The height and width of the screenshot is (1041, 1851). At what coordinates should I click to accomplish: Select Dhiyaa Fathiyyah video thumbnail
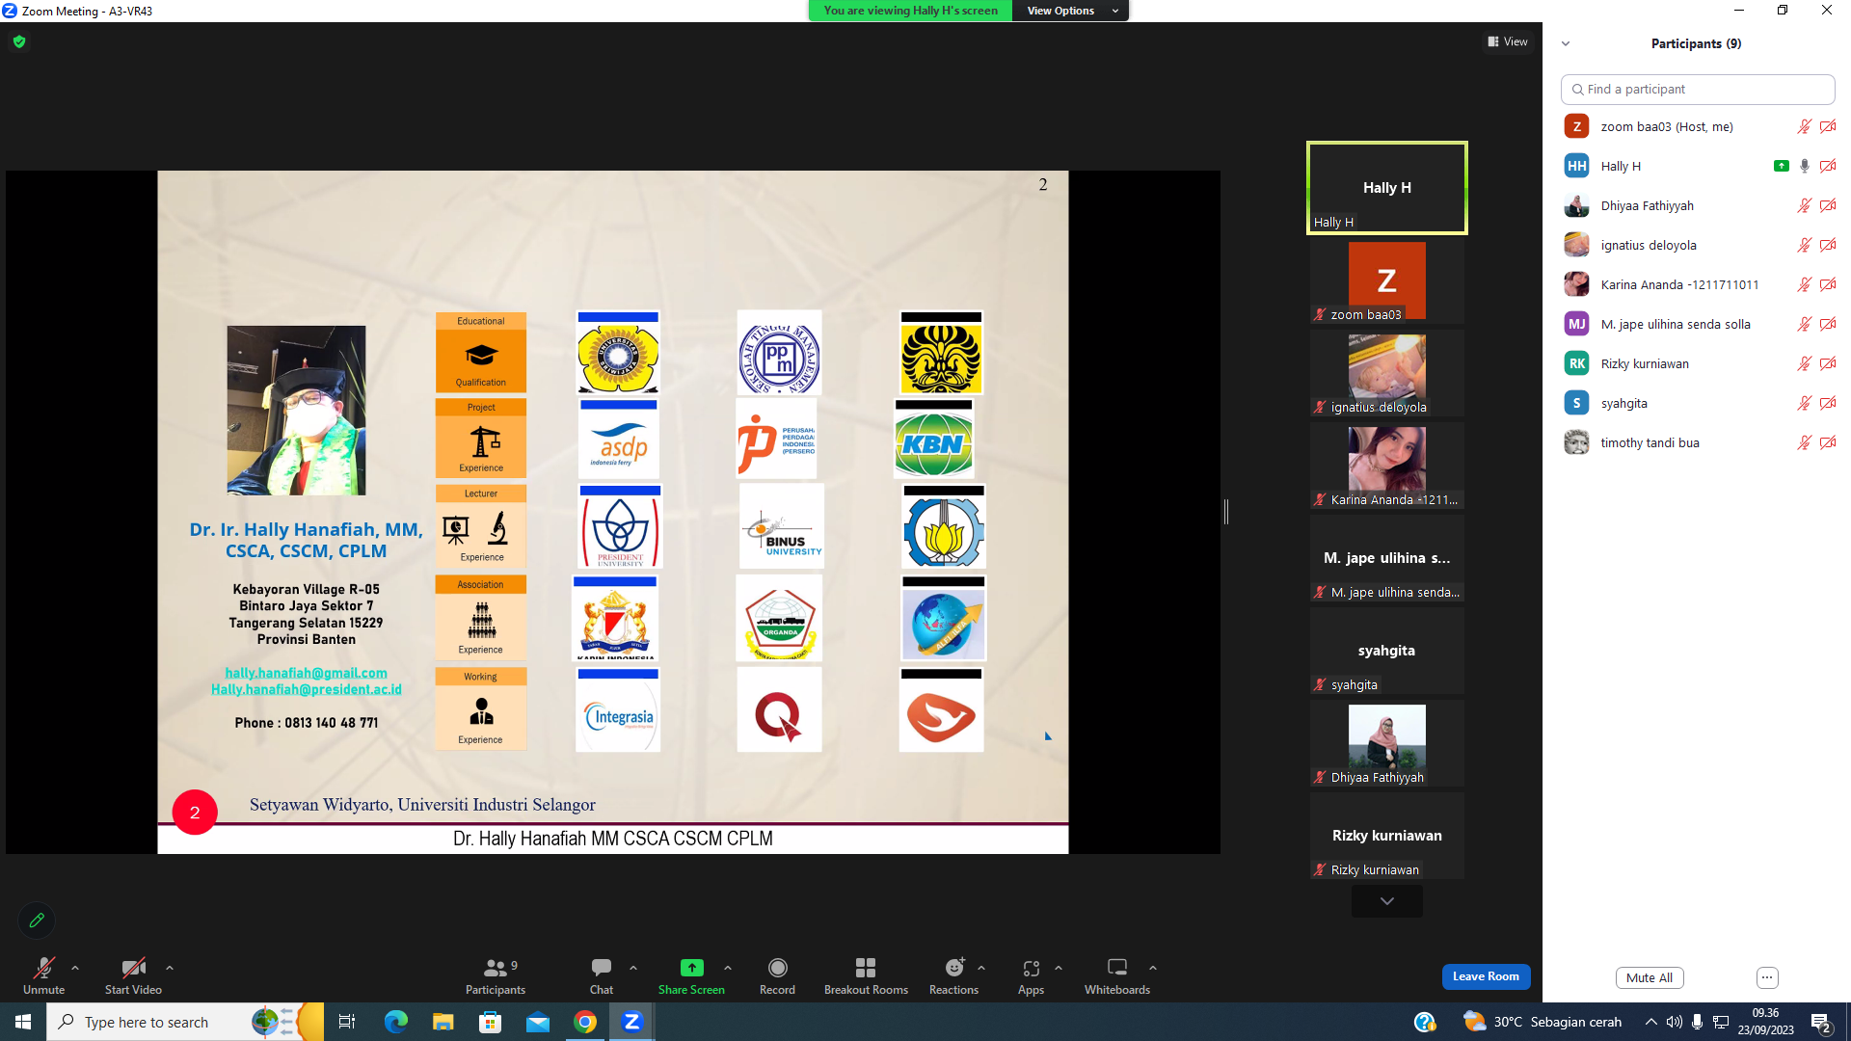[1387, 744]
